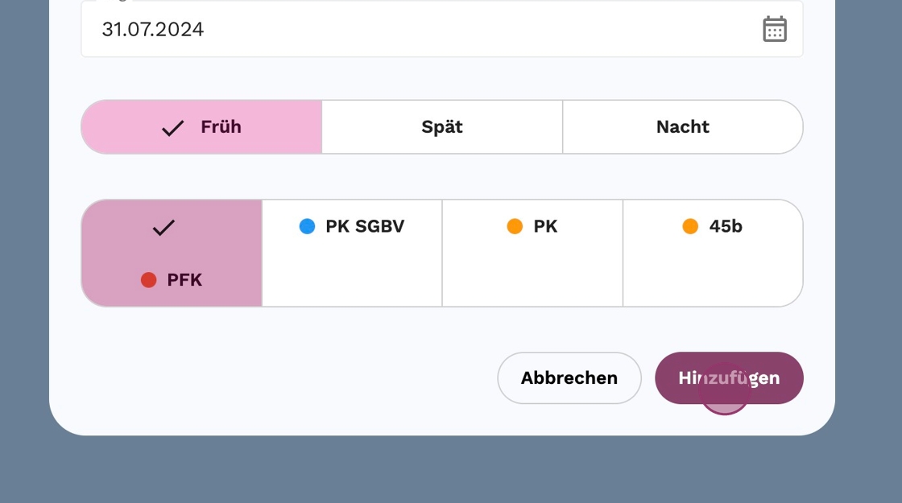This screenshot has width=902, height=503.
Task: Toggle the PFK qualification segment
Action: point(172,254)
